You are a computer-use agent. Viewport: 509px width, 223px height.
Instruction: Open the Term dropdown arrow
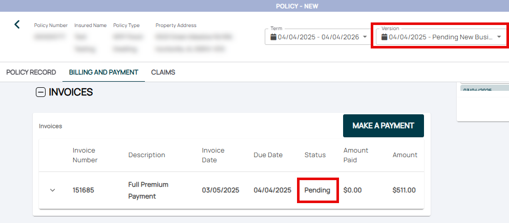point(365,37)
